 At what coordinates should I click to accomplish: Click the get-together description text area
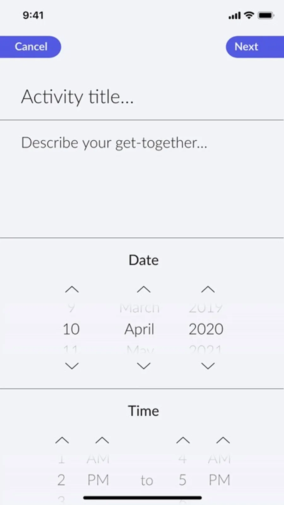(142, 177)
